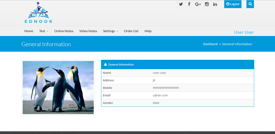Open the LinkedIn icon link
The width and height of the screenshot is (275, 134).
coord(215,4)
